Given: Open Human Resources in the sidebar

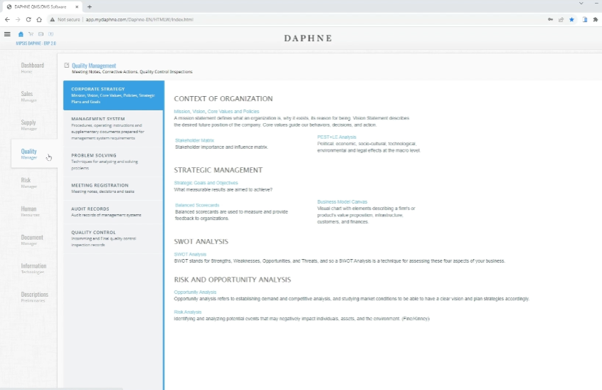Looking at the screenshot, I should point(30,211).
